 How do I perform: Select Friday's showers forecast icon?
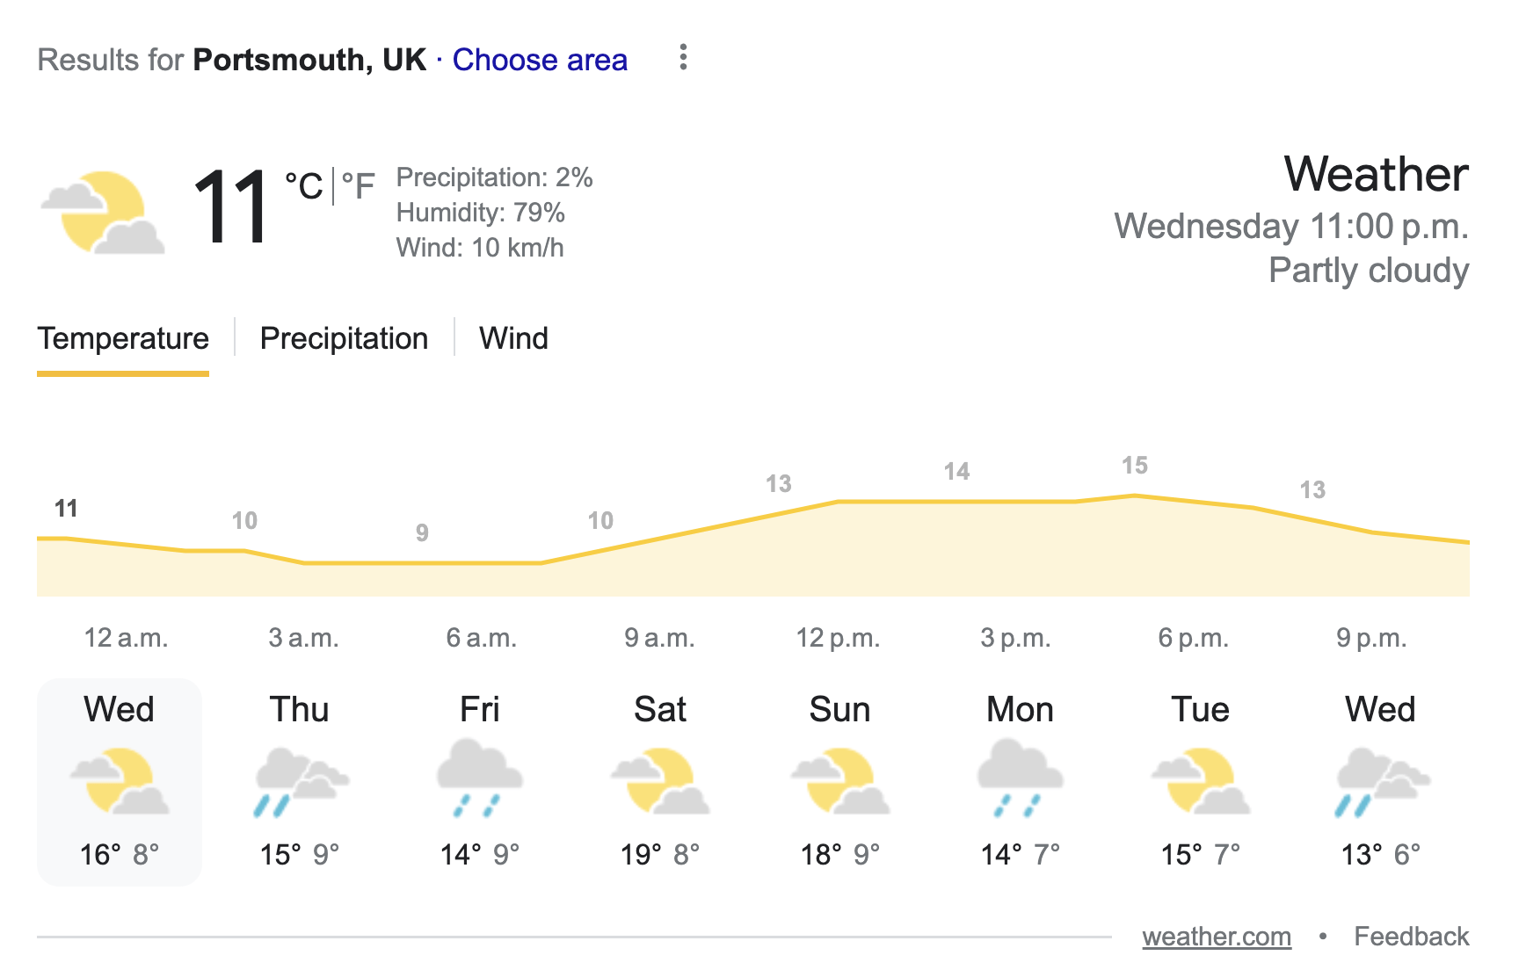480,778
